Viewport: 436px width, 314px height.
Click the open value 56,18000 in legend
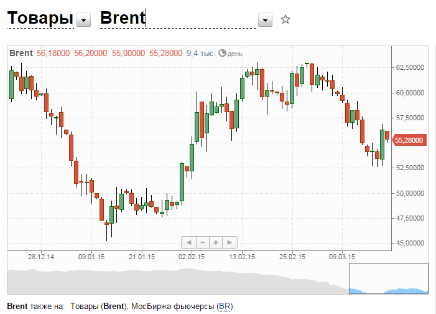coord(53,53)
